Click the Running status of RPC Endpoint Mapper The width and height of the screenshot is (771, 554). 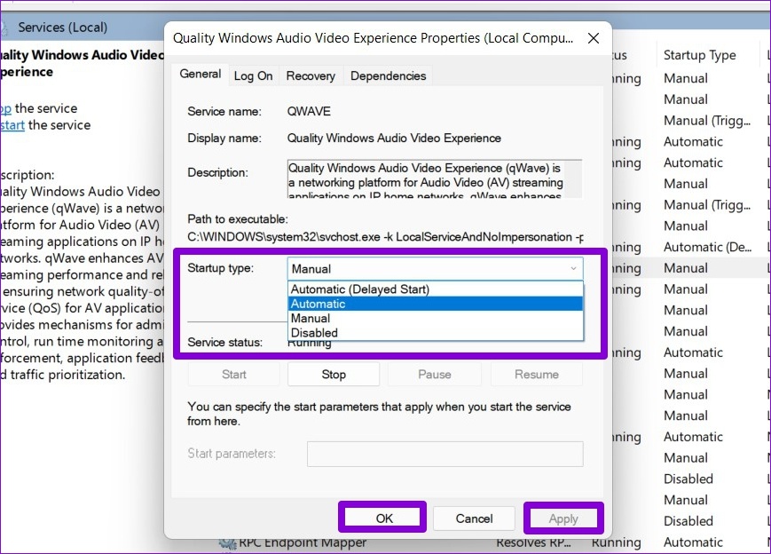pyautogui.click(x=616, y=542)
